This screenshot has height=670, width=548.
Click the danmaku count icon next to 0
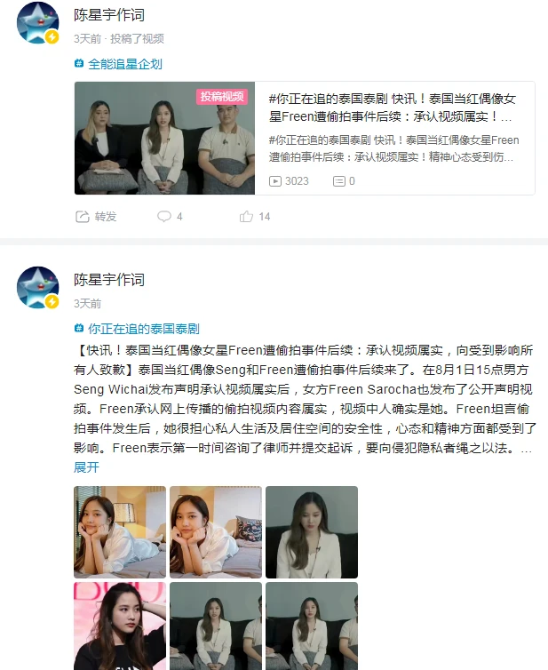coord(339,181)
